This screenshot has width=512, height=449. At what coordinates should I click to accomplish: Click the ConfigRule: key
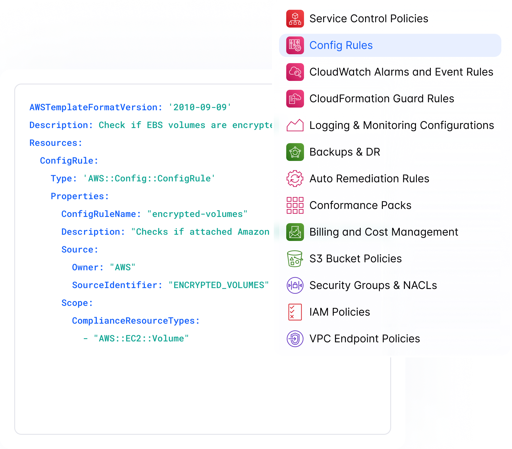pos(69,161)
